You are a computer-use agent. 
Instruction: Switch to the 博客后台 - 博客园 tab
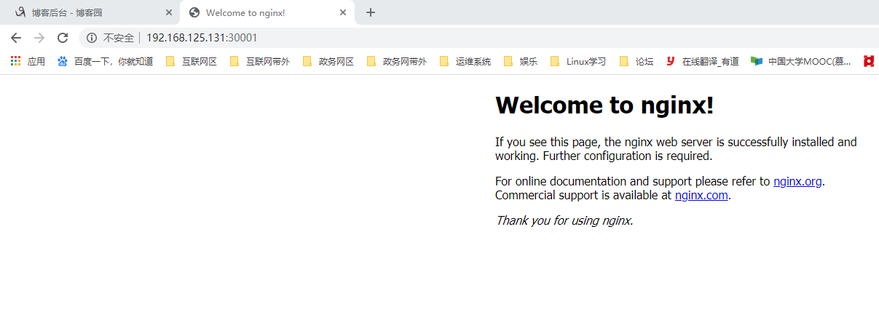pos(91,12)
